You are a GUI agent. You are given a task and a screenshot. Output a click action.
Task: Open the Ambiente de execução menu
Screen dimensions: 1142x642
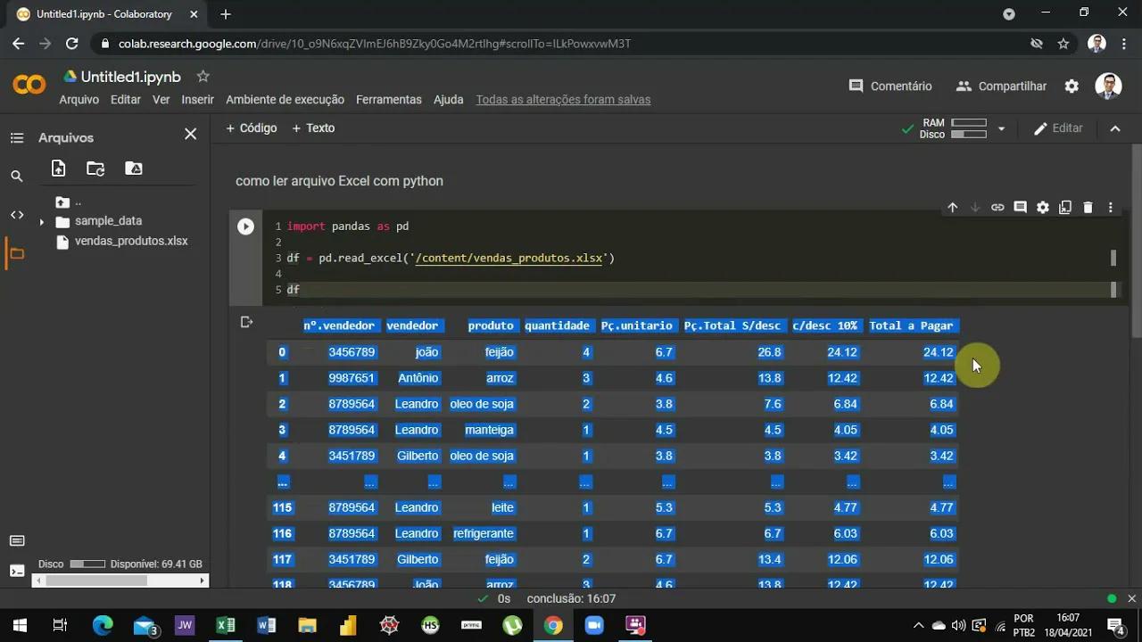click(285, 100)
